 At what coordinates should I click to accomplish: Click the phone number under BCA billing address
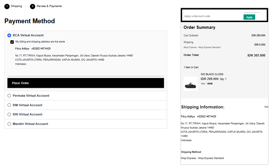[x=41, y=49]
